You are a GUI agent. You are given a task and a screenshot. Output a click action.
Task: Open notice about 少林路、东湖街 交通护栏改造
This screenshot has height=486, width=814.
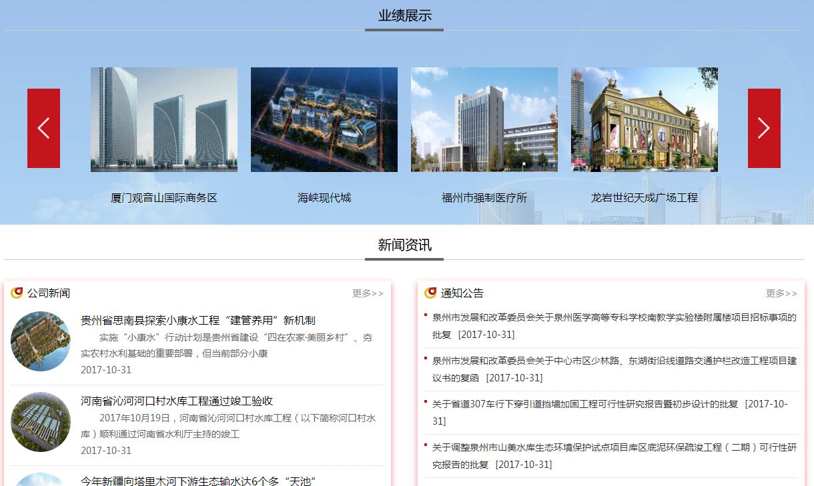click(x=614, y=361)
